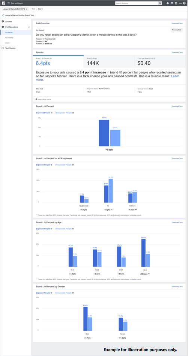The height and width of the screenshot is (356, 188).
Task: Click the 25.0% exposed bar in the age chart
Action: tap(143, 253)
